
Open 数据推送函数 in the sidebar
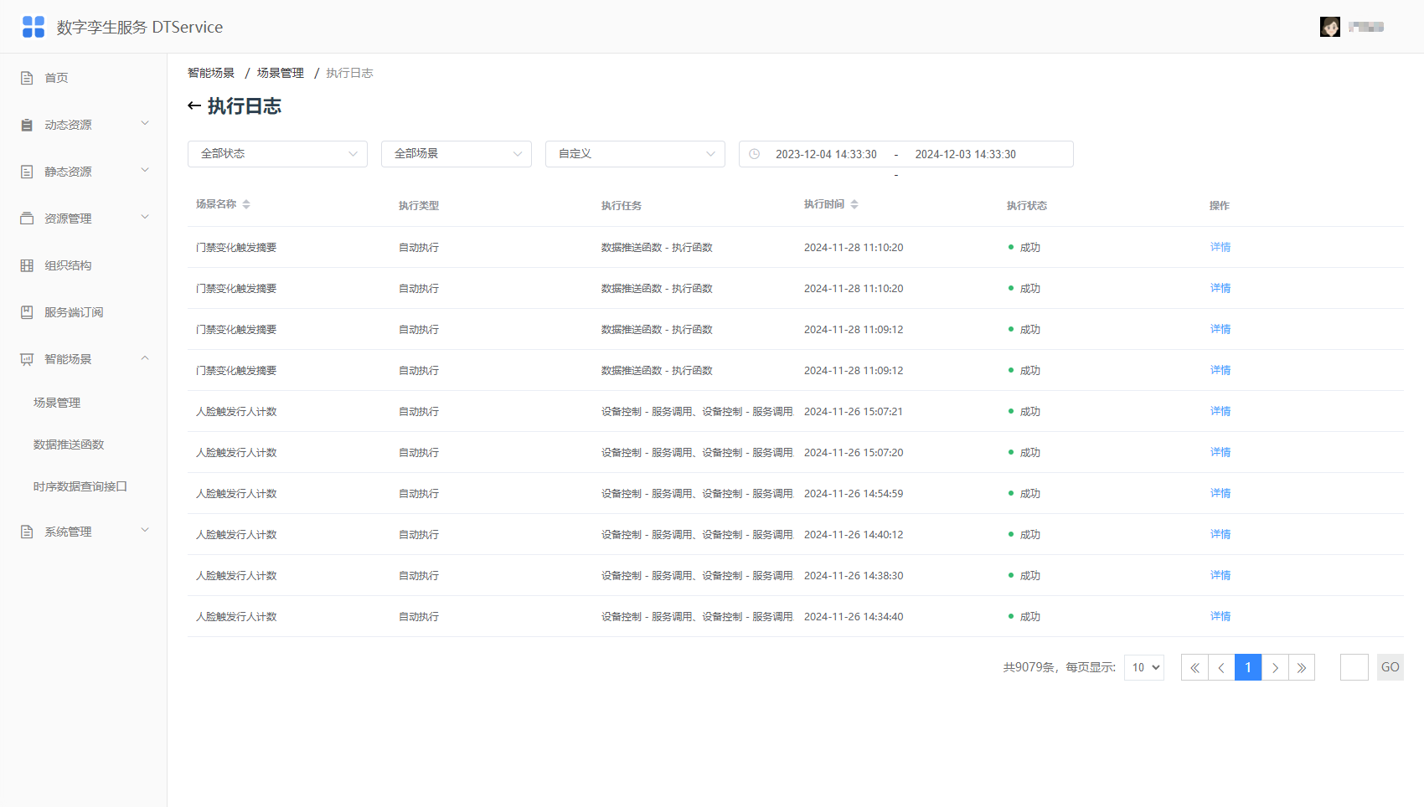69,445
